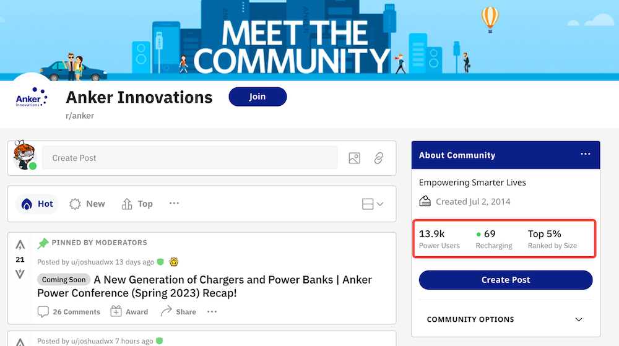Open the three-dot menu in About Community header

click(586, 154)
